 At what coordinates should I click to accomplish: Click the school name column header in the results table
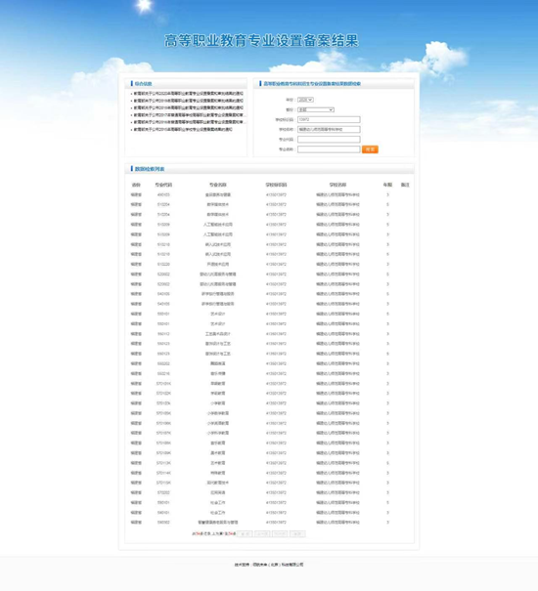[337, 185]
